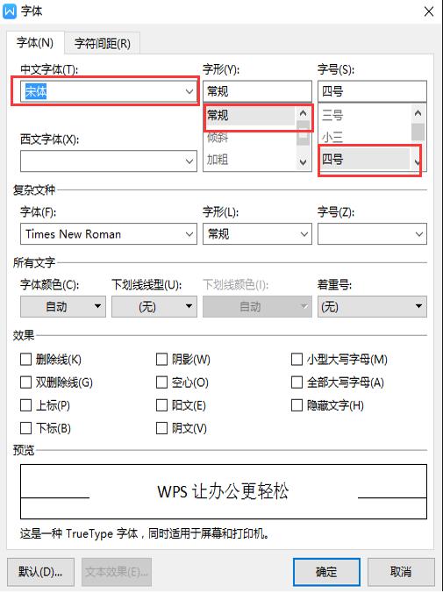The width and height of the screenshot is (443, 593).
Task: Open the 复杂文种 字体(F) Times New Roman dropdown
Action: tap(109, 233)
